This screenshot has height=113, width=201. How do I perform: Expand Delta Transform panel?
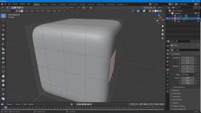tap(179, 87)
